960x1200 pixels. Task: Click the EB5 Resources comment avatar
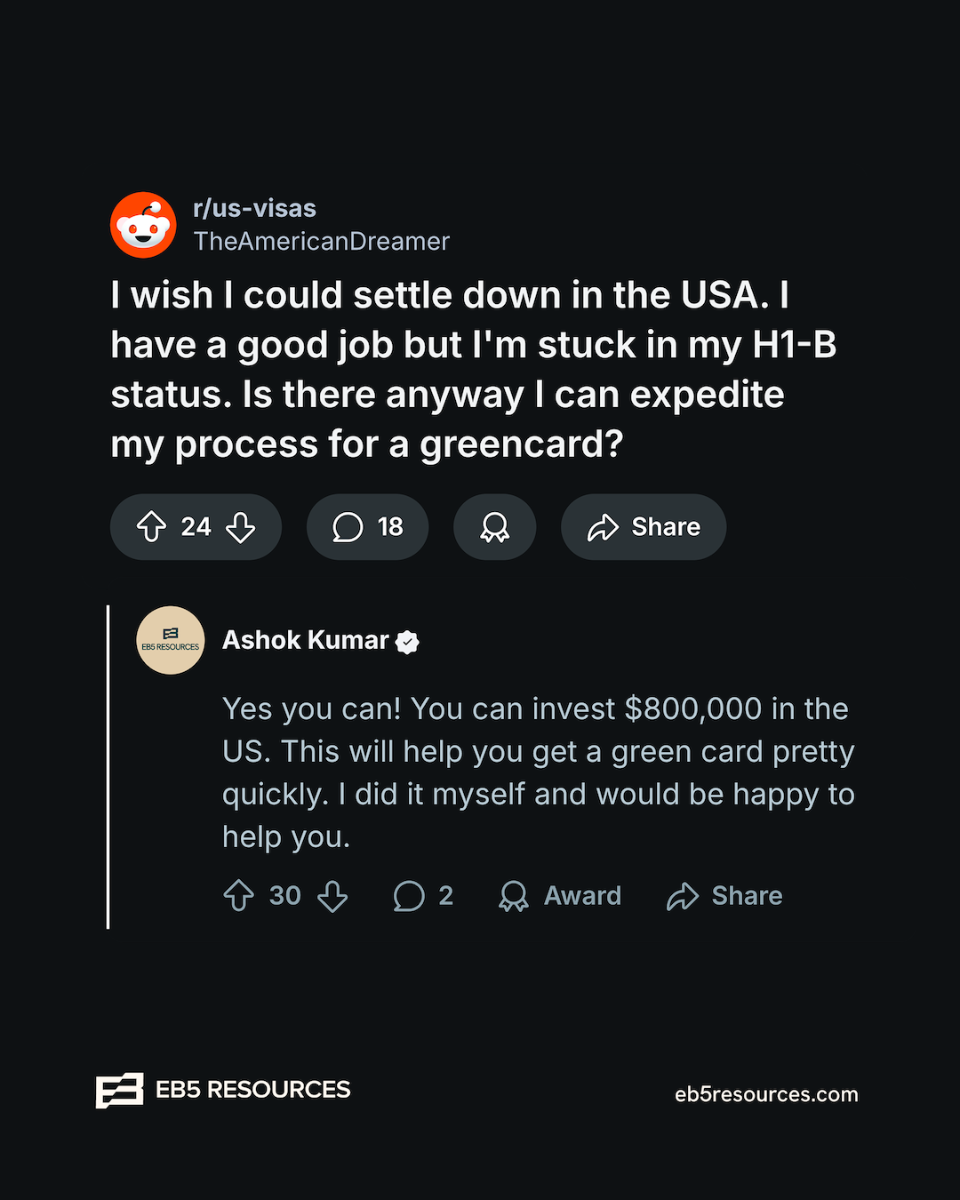[x=171, y=640]
